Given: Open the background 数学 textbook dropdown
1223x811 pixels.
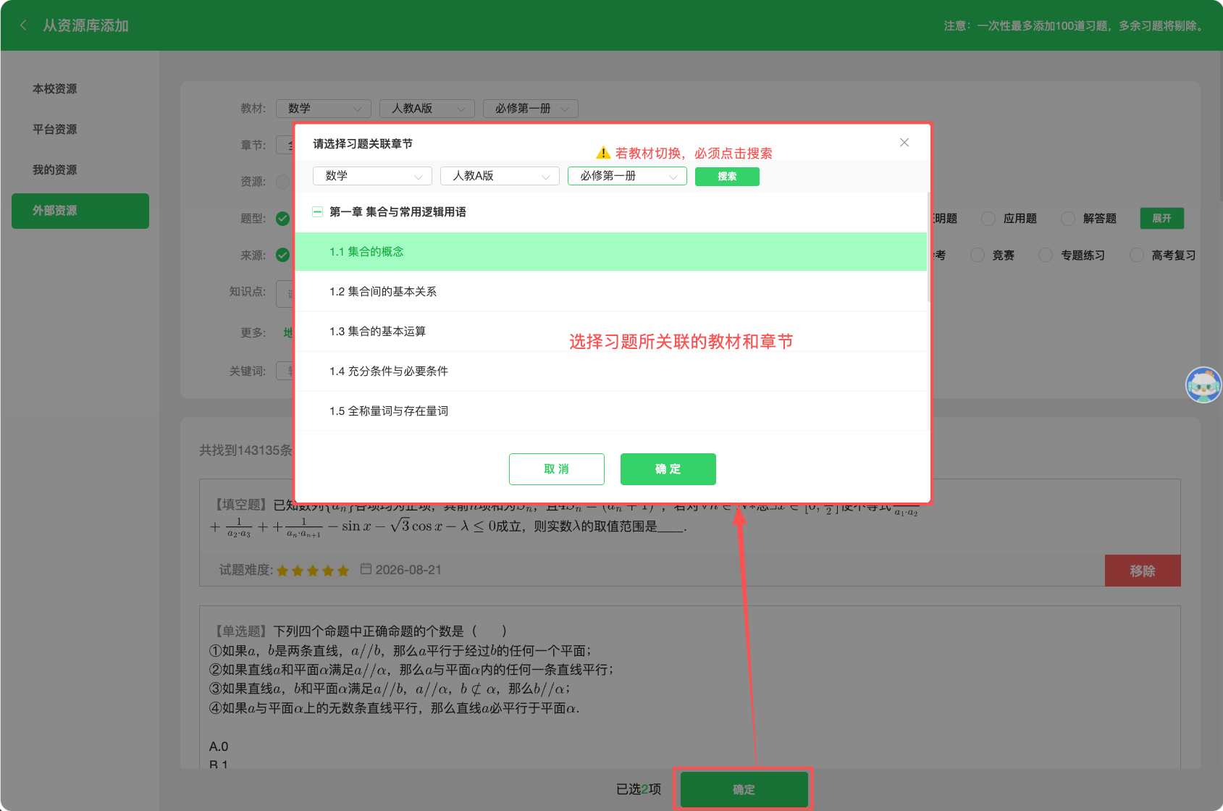Looking at the screenshot, I should [x=324, y=109].
